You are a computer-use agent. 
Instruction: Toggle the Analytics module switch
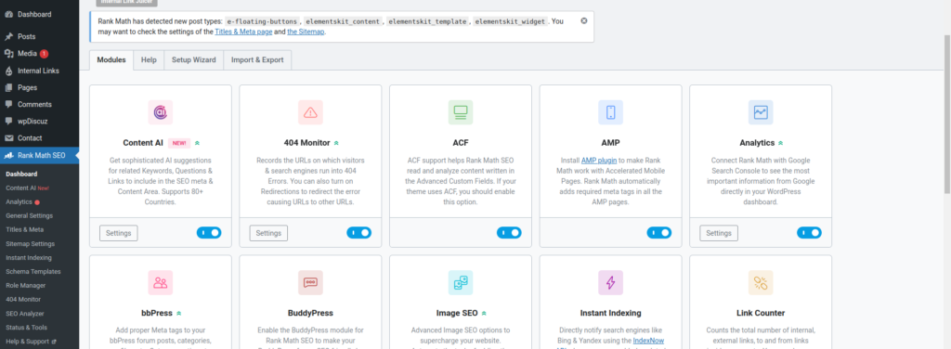(809, 233)
